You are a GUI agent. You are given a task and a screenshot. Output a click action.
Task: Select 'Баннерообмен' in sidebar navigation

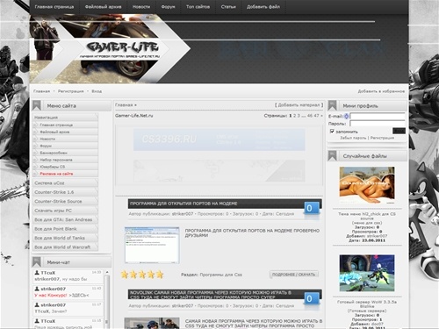coord(54,153)
